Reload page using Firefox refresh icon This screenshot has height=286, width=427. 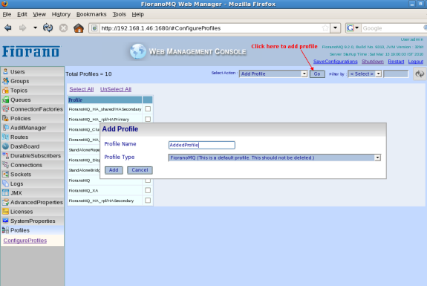(x=48, y=27)
